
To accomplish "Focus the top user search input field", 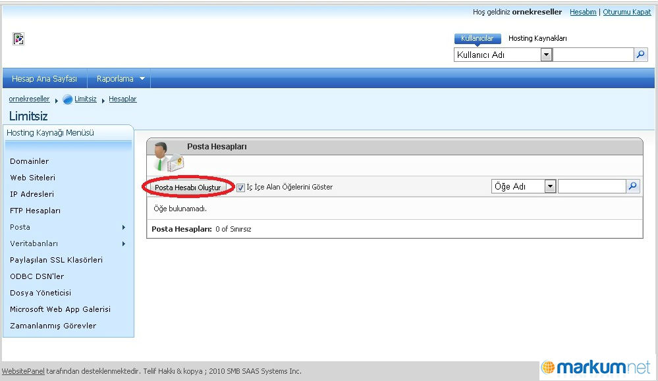I will coord(593,55).
